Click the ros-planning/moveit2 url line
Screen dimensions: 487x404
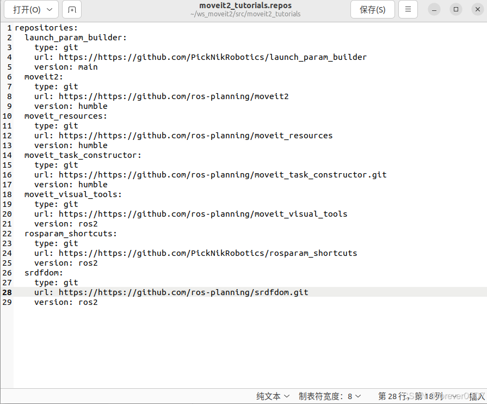(x=162, y=96)
